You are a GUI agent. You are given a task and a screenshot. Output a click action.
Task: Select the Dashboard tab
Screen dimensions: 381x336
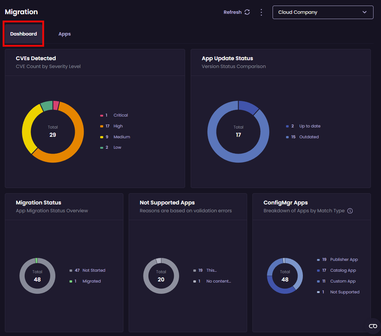23,34
